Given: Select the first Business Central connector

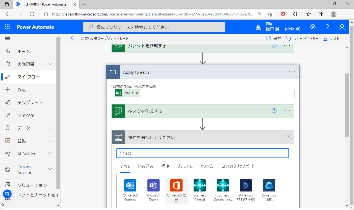Looking at the screenshot, I should coord(200,191).
